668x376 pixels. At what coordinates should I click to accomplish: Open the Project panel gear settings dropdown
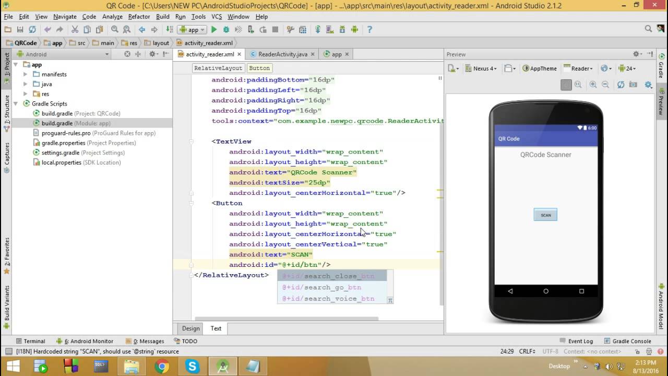153,54
